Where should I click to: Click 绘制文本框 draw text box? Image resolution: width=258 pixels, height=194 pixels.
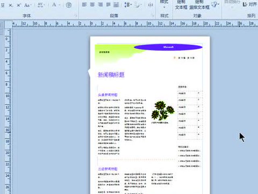181,5
